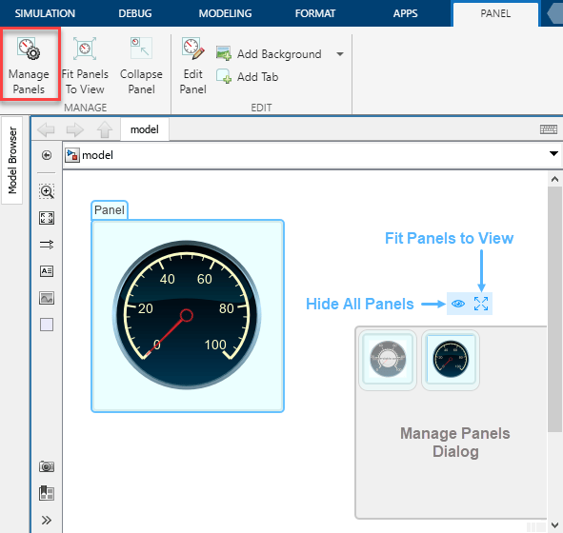Select the Area box tool
This screenshot has width=563, height=533.
(47, 325)
